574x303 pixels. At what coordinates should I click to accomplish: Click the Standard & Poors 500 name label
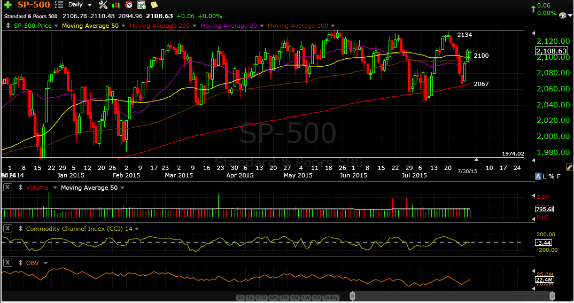click(31, 16)
